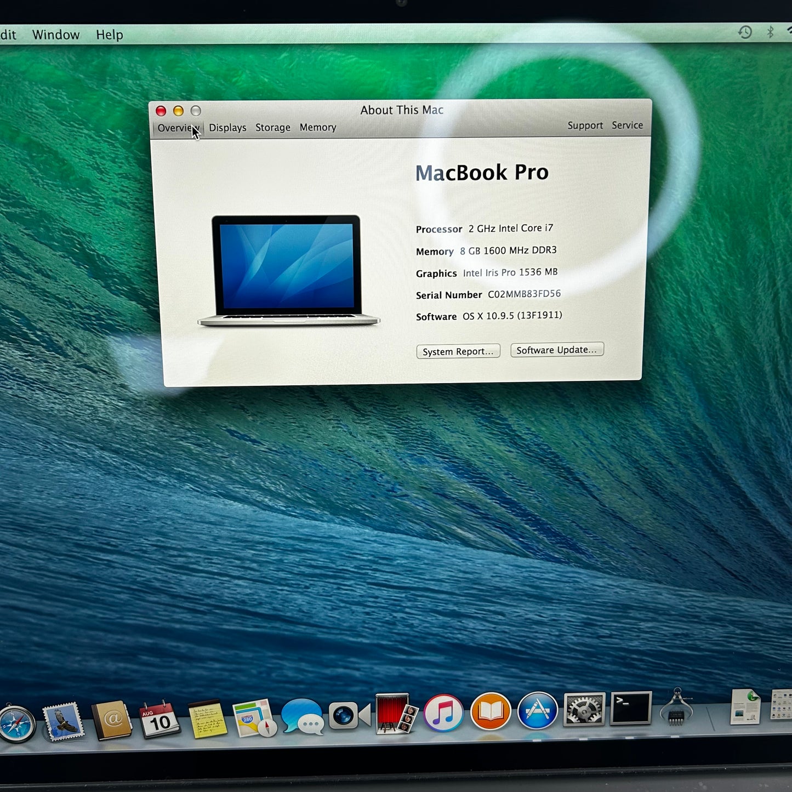Click the MacBook Pro laptop image
The height and width of the screenshot is (792, 792).
(288, 271)
